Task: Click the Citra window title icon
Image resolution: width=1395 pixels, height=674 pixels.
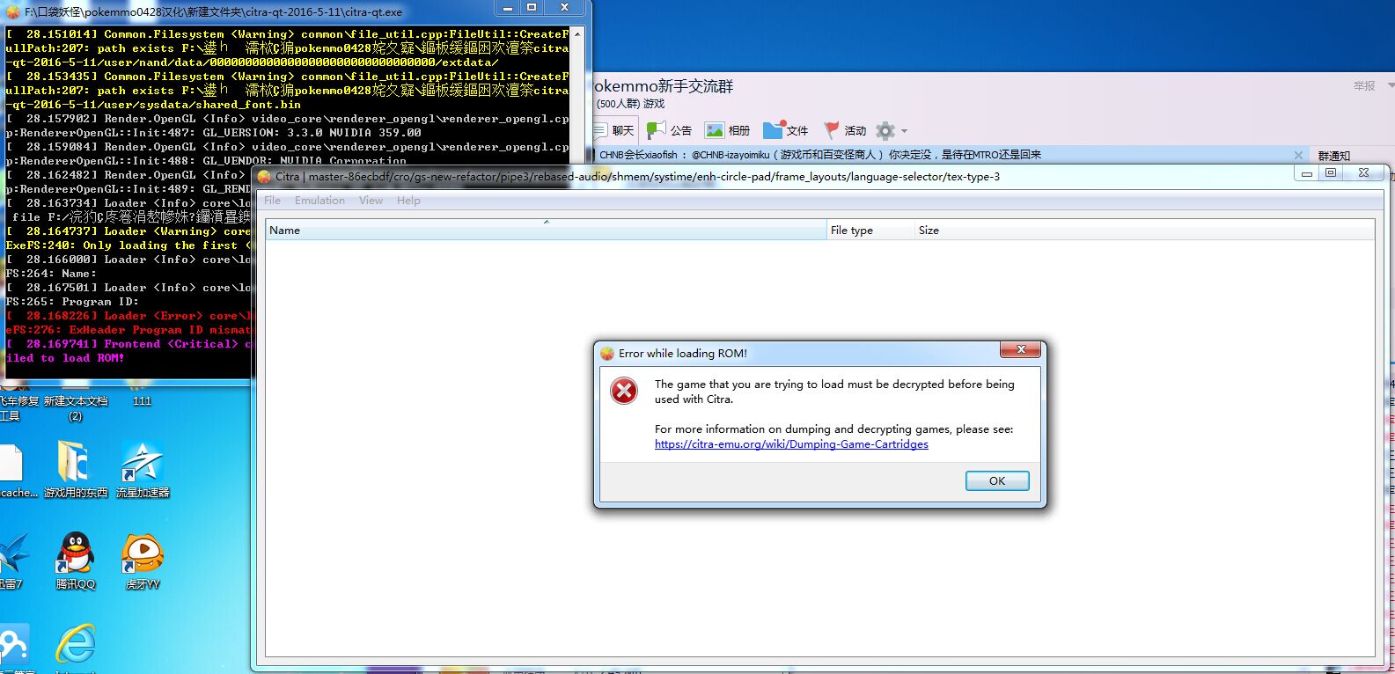Action: [x=264, y=177]
